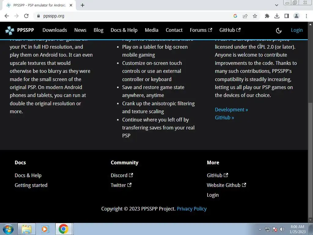Screen dimensions: 313x235
Task: Open the tab search chevron dropdown
Action: [276, 5]
